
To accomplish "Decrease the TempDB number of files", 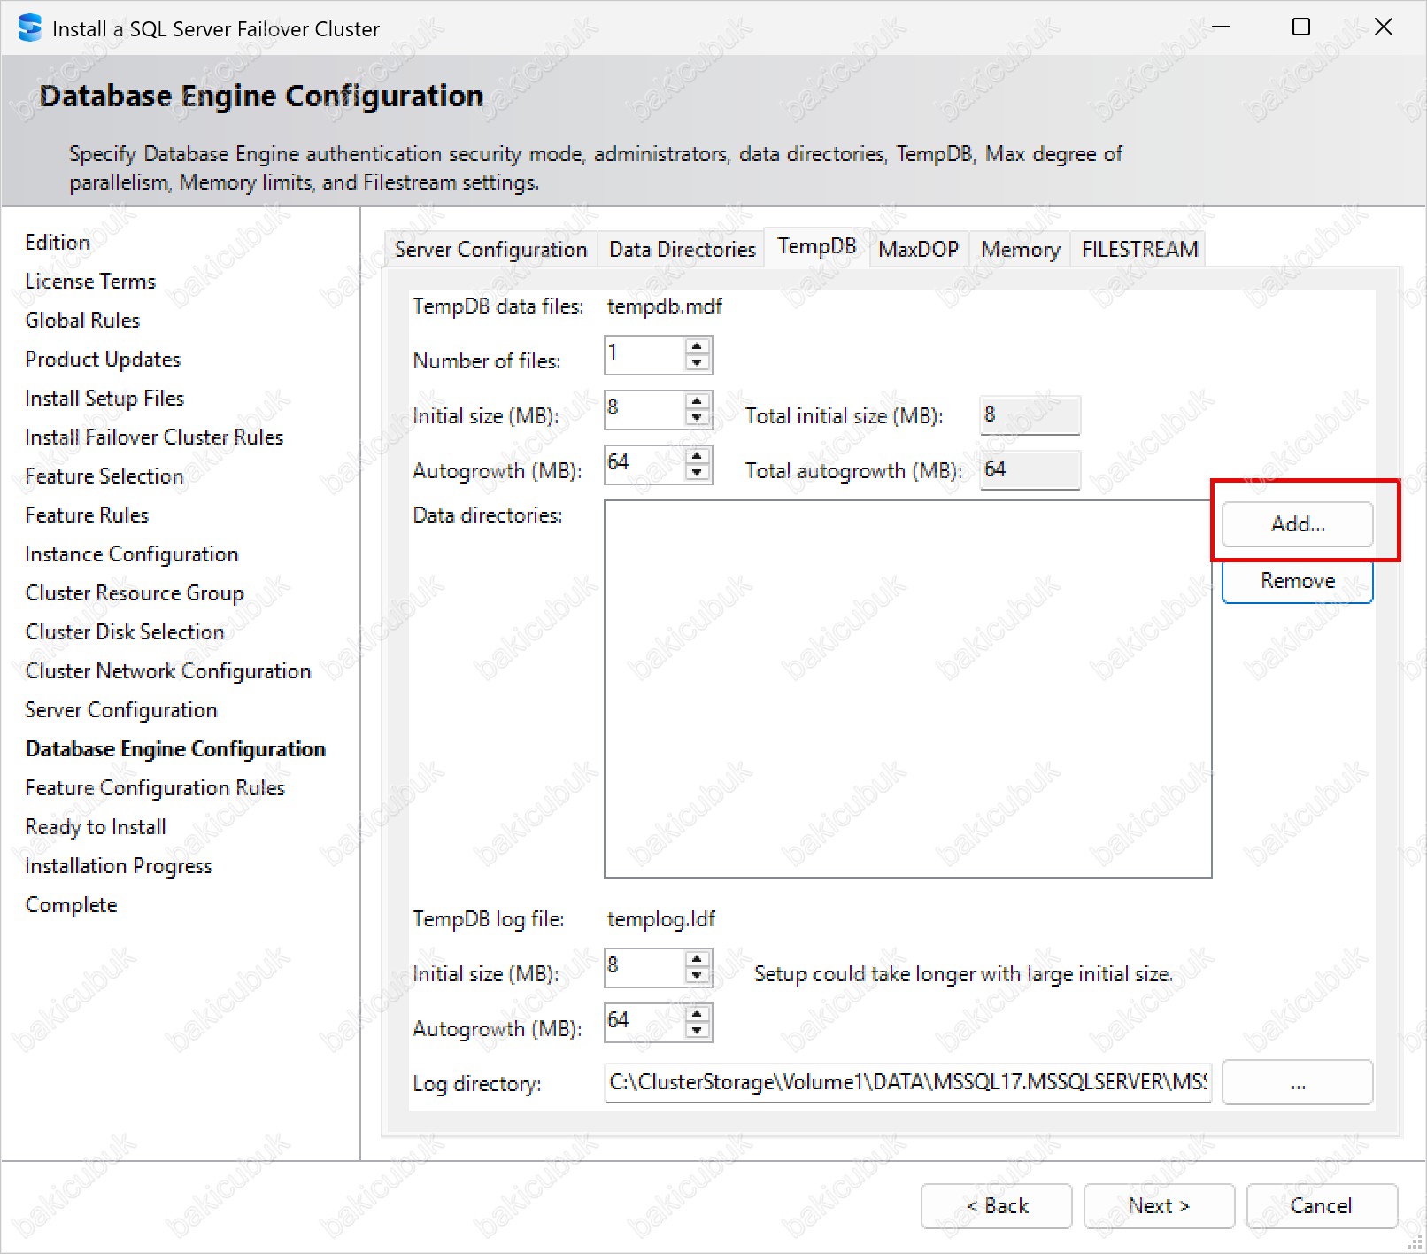I will pos(698,362).
